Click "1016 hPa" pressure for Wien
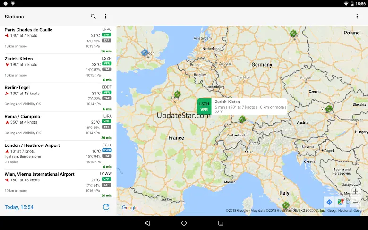 point(93,191)
